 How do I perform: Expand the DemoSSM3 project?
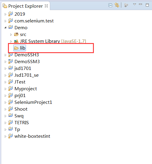coord(5,62)
